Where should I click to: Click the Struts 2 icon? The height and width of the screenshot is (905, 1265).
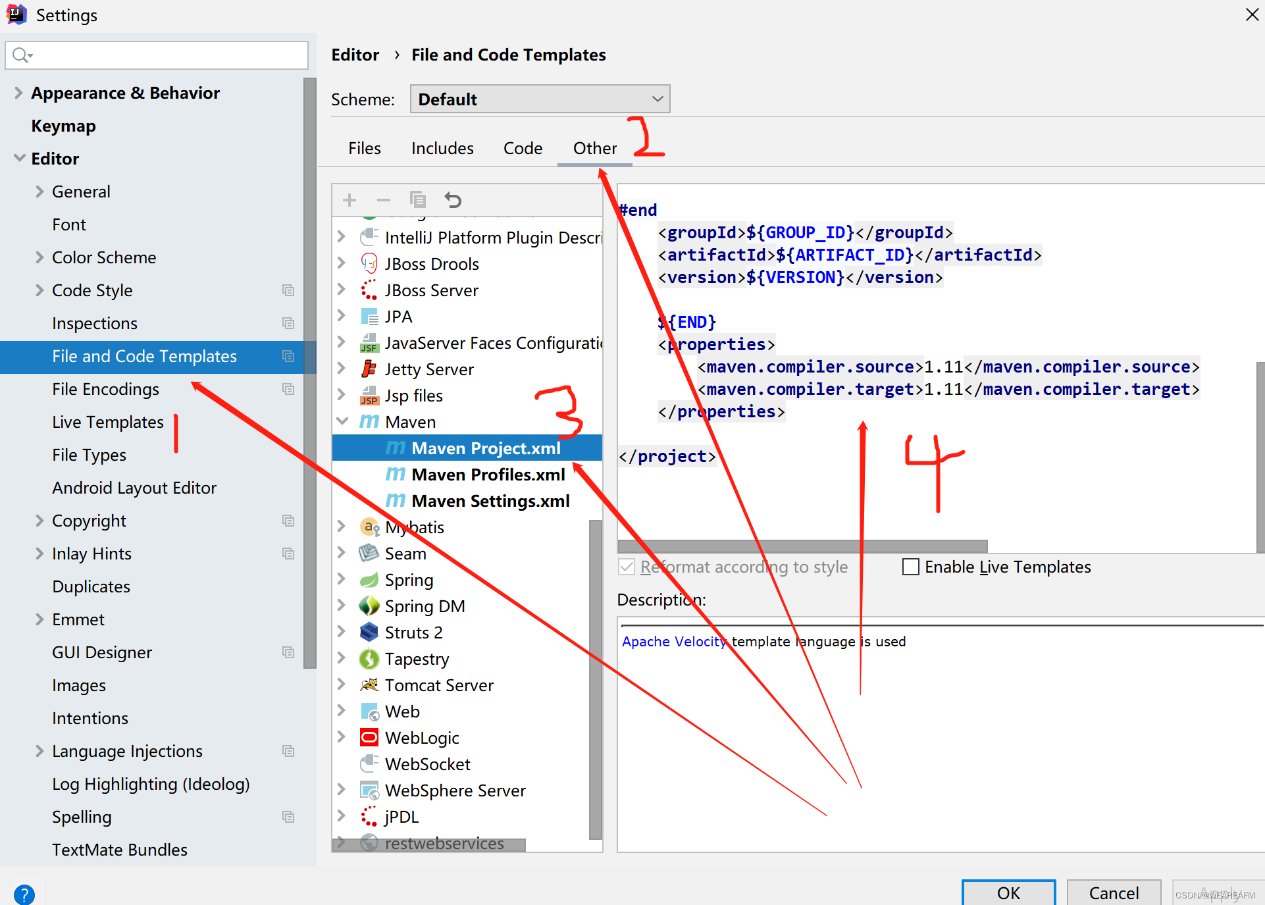point(369,633)
